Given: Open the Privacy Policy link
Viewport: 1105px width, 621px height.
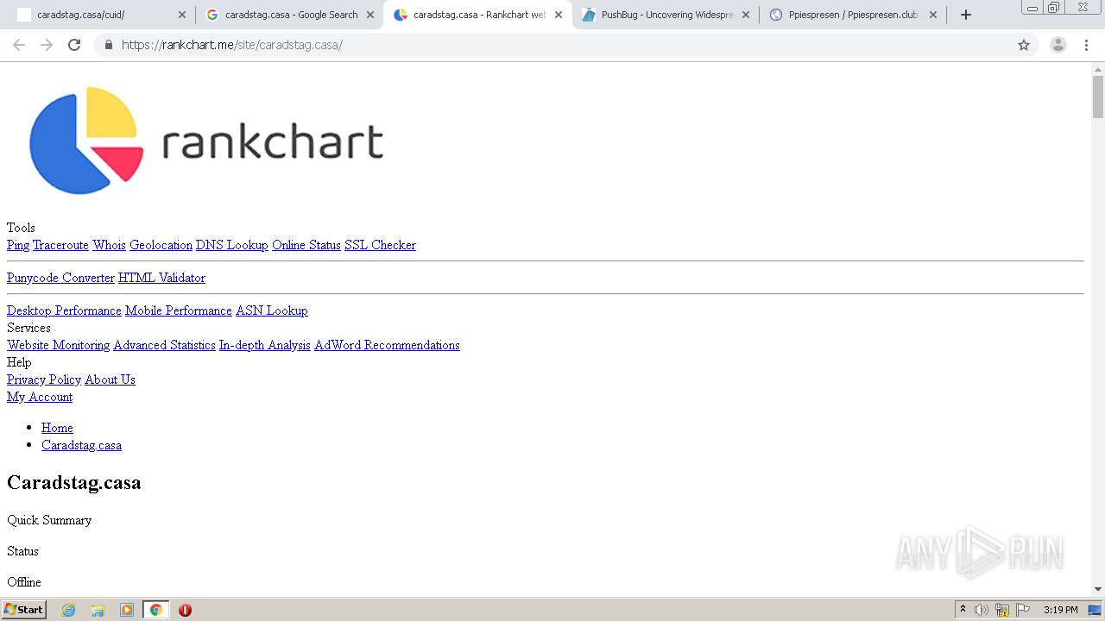Looking at the screenshot, I should [x=44, y=379].
